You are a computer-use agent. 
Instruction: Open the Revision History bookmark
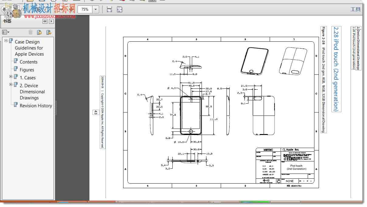pyautogui.click(x=36, y=106)
